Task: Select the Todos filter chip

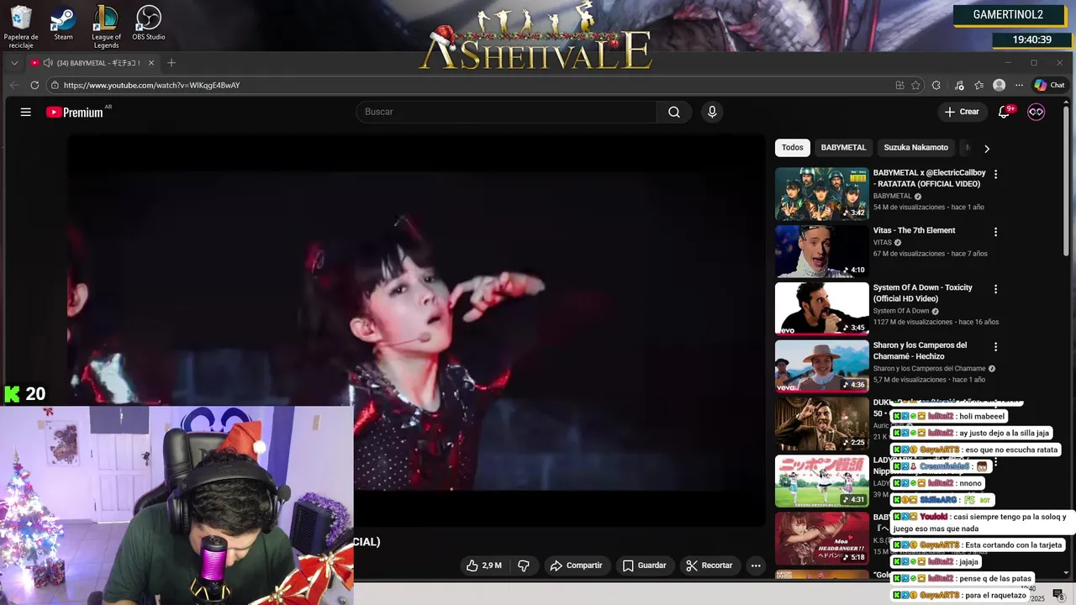Action: tap(793, 148)
